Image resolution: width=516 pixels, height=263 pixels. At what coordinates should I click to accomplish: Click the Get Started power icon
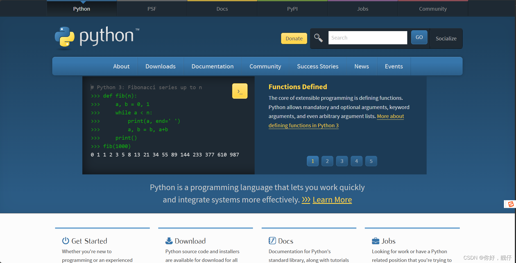[x=65, y=241]
